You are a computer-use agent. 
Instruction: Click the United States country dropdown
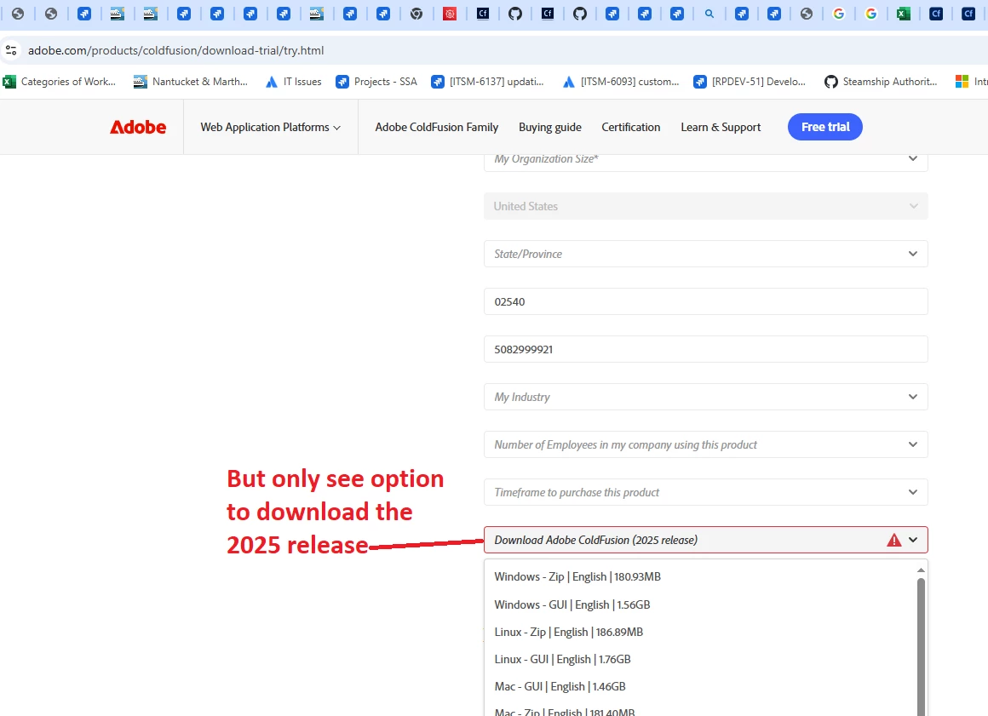pyautogui.click(x=706, y=206)
